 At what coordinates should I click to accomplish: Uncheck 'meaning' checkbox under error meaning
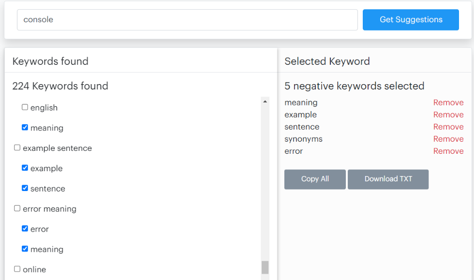coord(25,249)
